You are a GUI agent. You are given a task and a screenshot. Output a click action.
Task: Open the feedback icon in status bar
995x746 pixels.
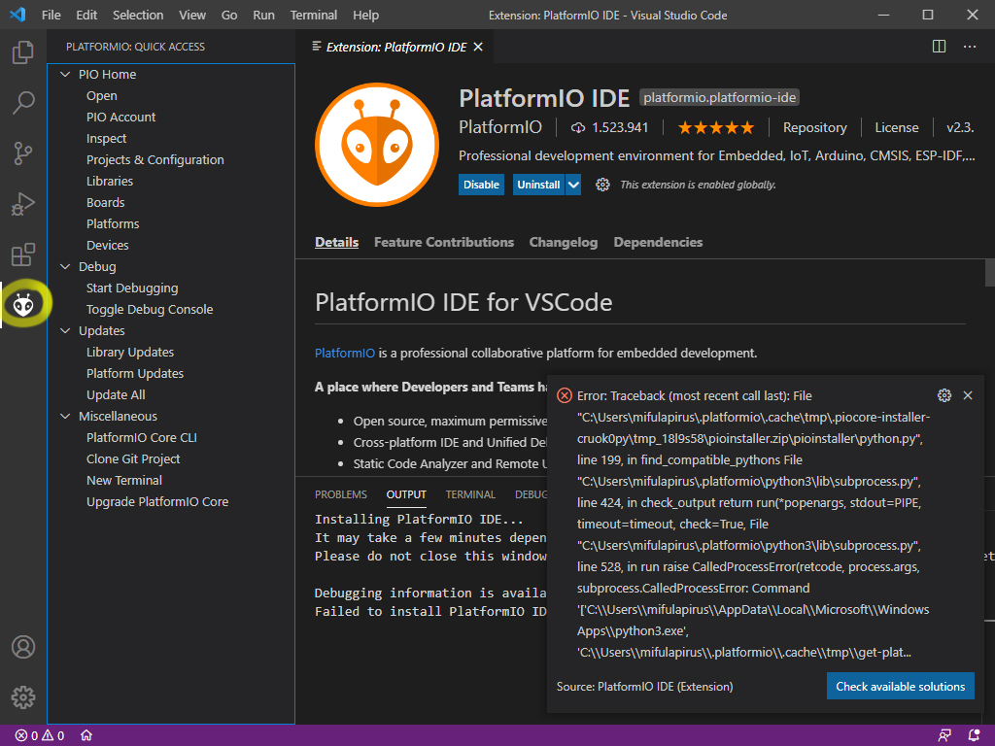(x=944, y=735)
